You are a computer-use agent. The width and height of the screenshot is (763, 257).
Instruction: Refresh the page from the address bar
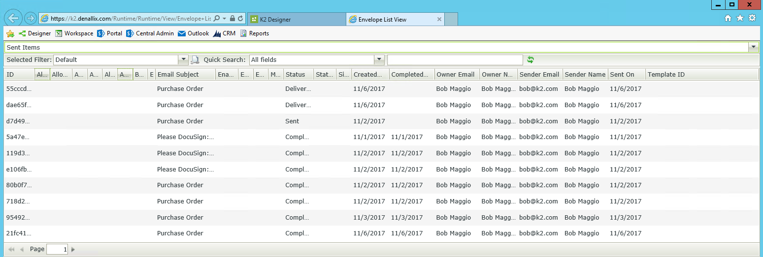[x=240, y=19]
